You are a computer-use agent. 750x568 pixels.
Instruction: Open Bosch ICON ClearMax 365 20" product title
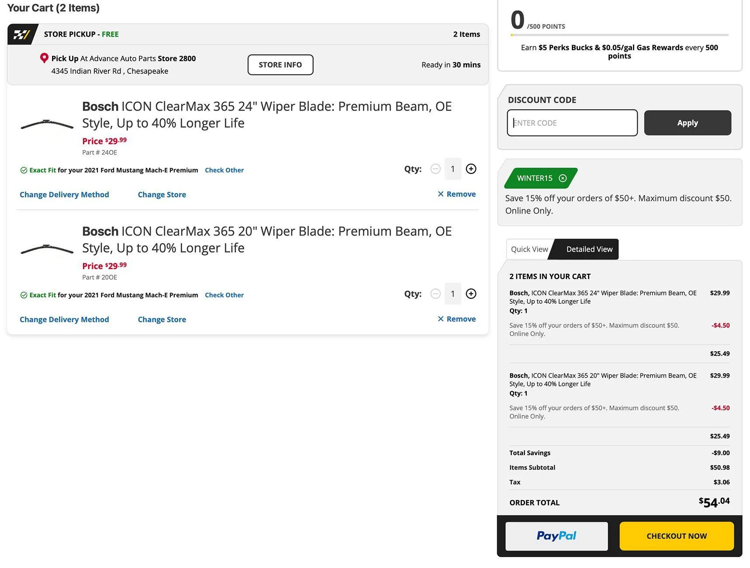click(x=267, y=239)
